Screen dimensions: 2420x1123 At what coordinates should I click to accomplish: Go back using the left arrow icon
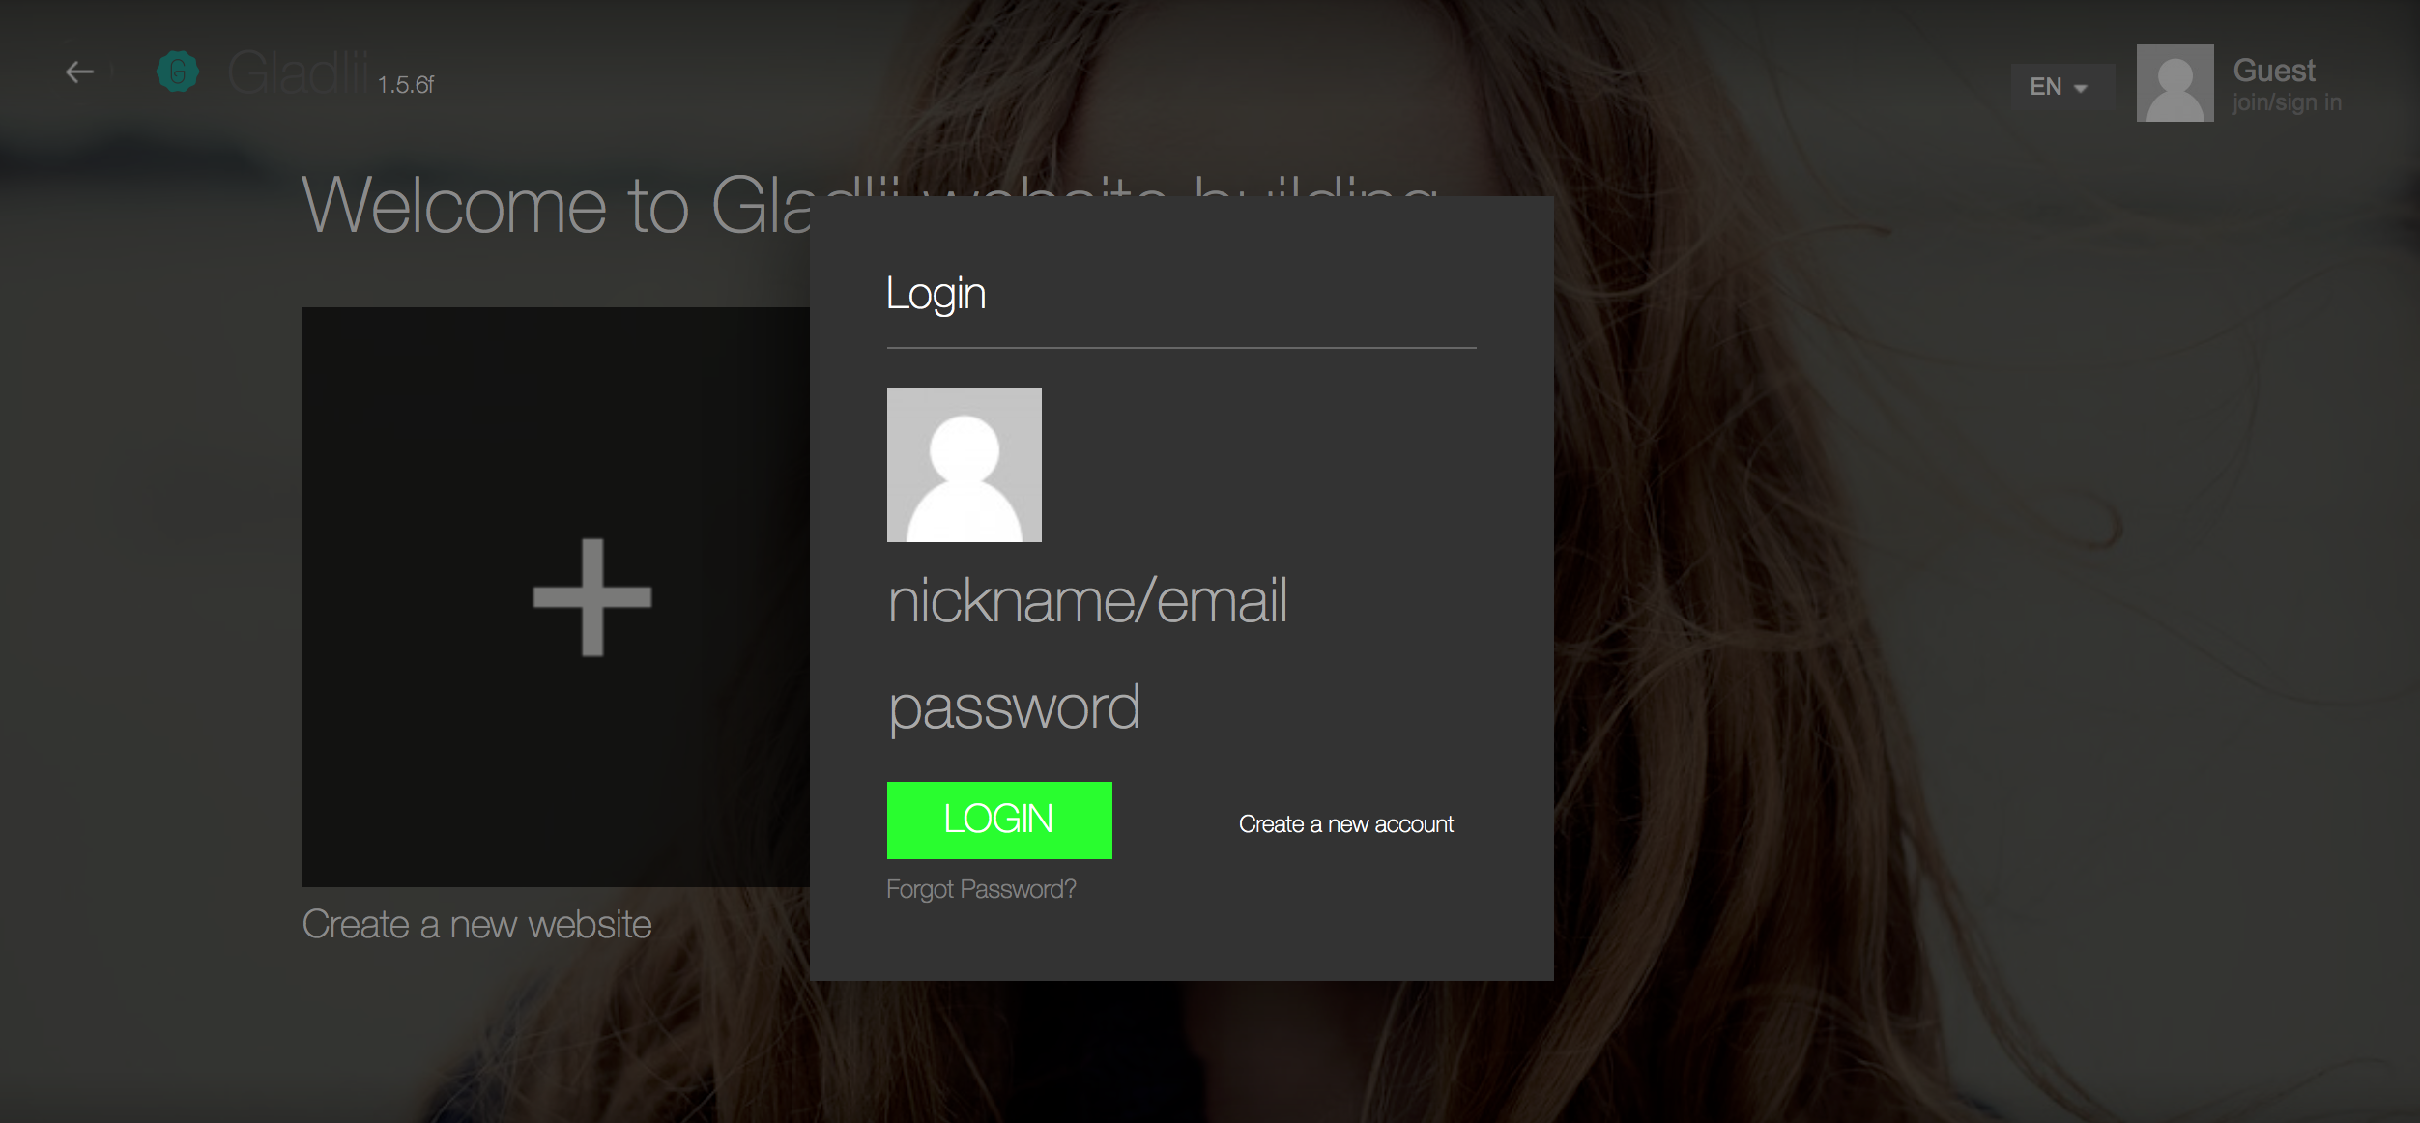pyautogui.click(x=79, y=72)
